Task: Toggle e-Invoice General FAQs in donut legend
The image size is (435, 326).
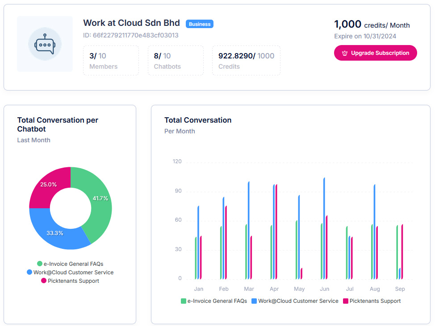Action: [70, 264]
